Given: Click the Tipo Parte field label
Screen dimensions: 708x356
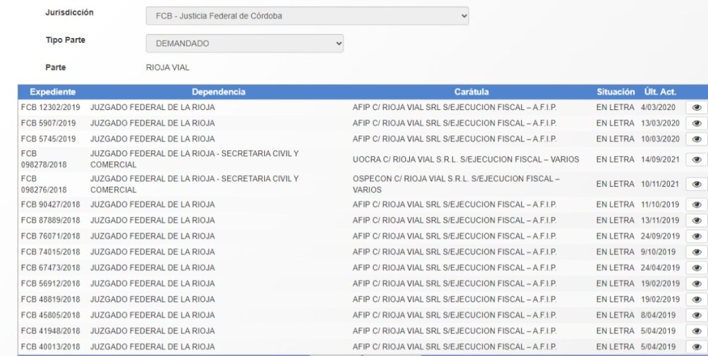Looking at the screenshot, I should point(65,40).
